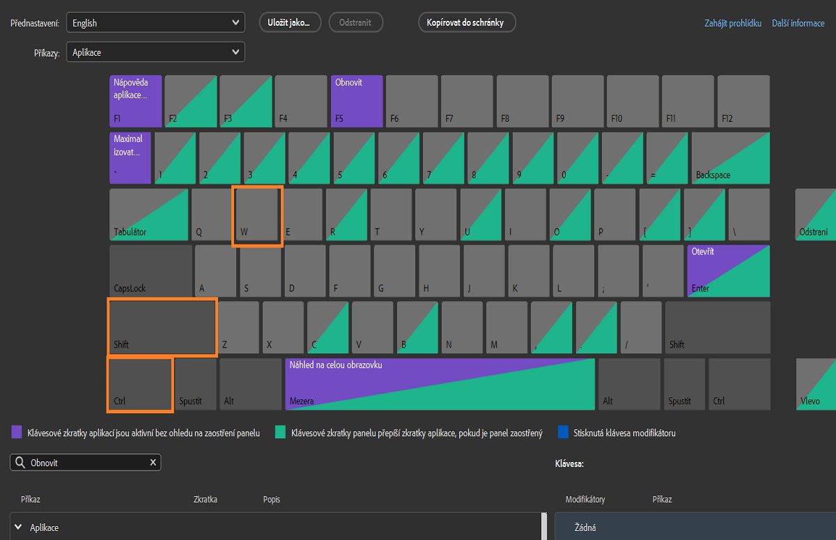Select the F3 key on the keyboard map
836x540 pixels.
246,101
